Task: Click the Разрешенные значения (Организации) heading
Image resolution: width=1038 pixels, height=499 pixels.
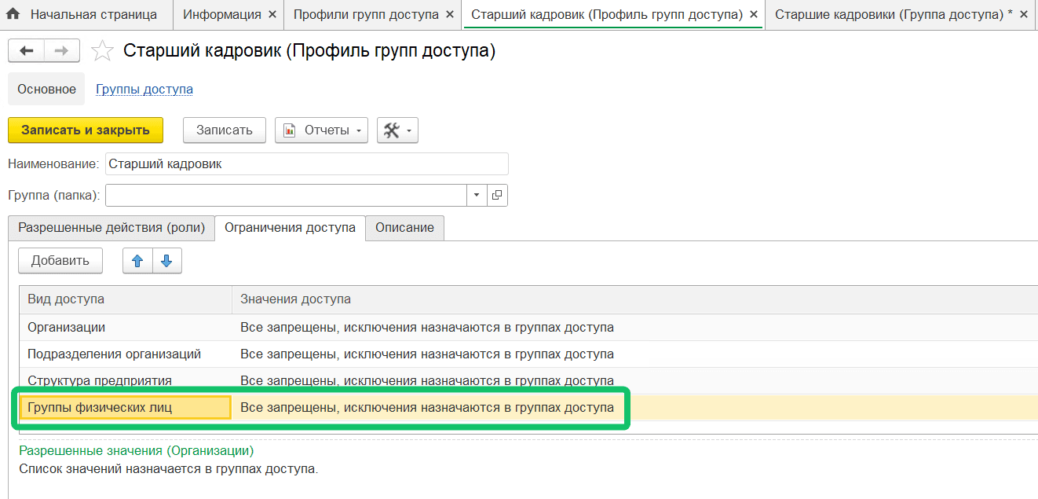Action: click(137, 451)
